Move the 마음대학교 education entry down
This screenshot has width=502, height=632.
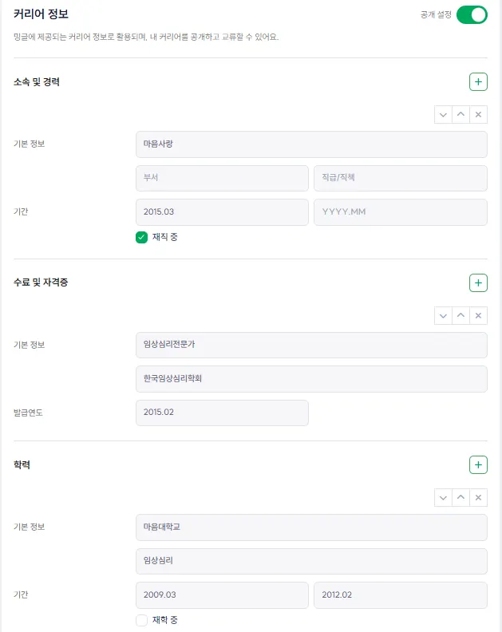point(443,498)
